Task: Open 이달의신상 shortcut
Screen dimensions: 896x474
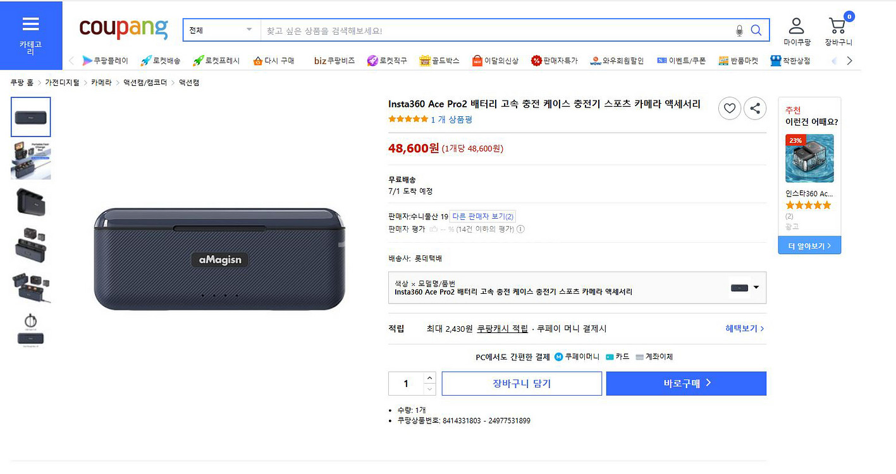Action: pyautogui.click(x=495, y=61)
